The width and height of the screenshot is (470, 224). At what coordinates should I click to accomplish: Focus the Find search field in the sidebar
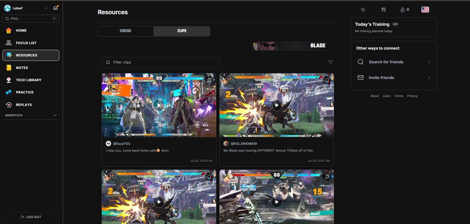[x=31, y=18]
